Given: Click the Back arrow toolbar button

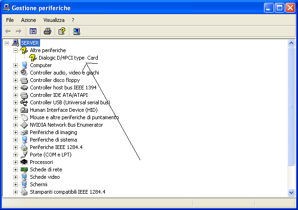Looking at the screenshot, I should (x=8, y=31).
